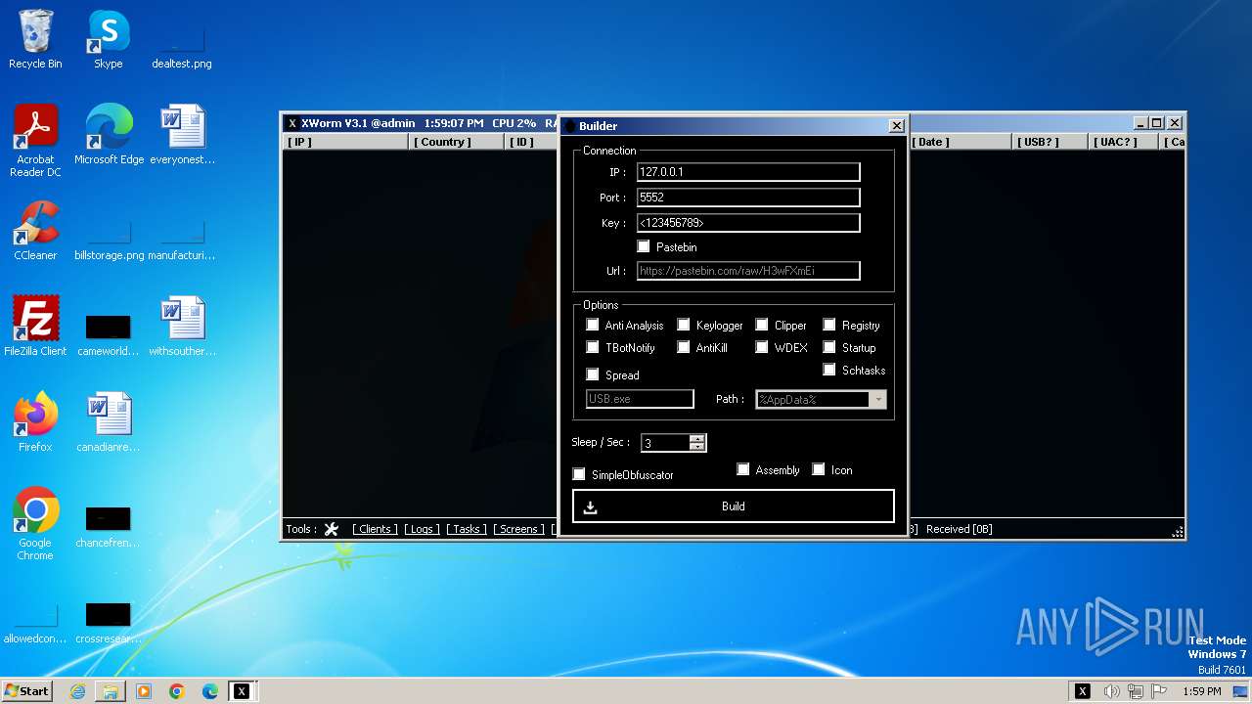Image resolution: width=1252 pixels, height=704 pixels.
Task: Toggle the TBotNotify checkbox
Action: point(593,347)
